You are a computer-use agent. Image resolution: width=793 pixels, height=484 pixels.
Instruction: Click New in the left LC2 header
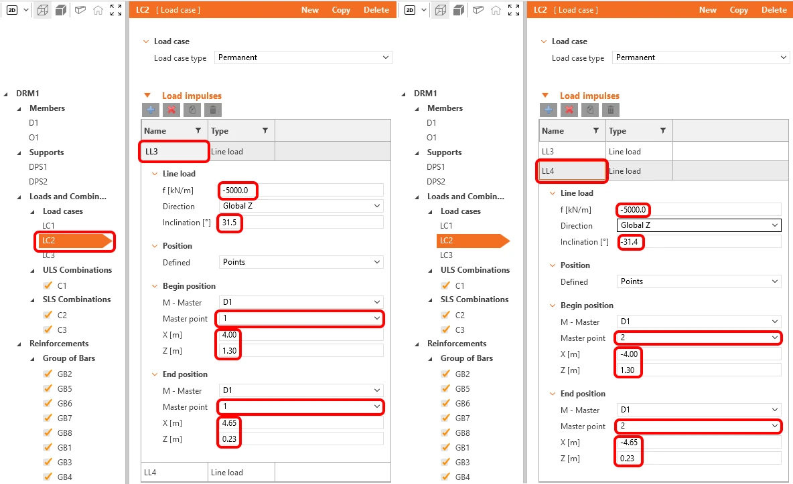tap(310, 9)
